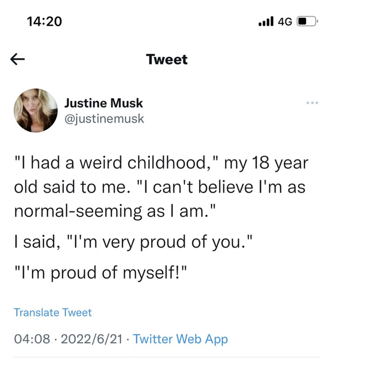Tap the 14:20 status bar clock
The height and width of the screenshot is (367, 388).
[44, 22]
